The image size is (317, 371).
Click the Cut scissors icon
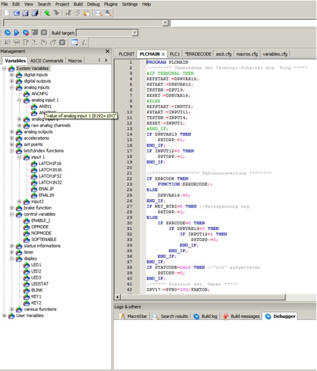[69, 13]
